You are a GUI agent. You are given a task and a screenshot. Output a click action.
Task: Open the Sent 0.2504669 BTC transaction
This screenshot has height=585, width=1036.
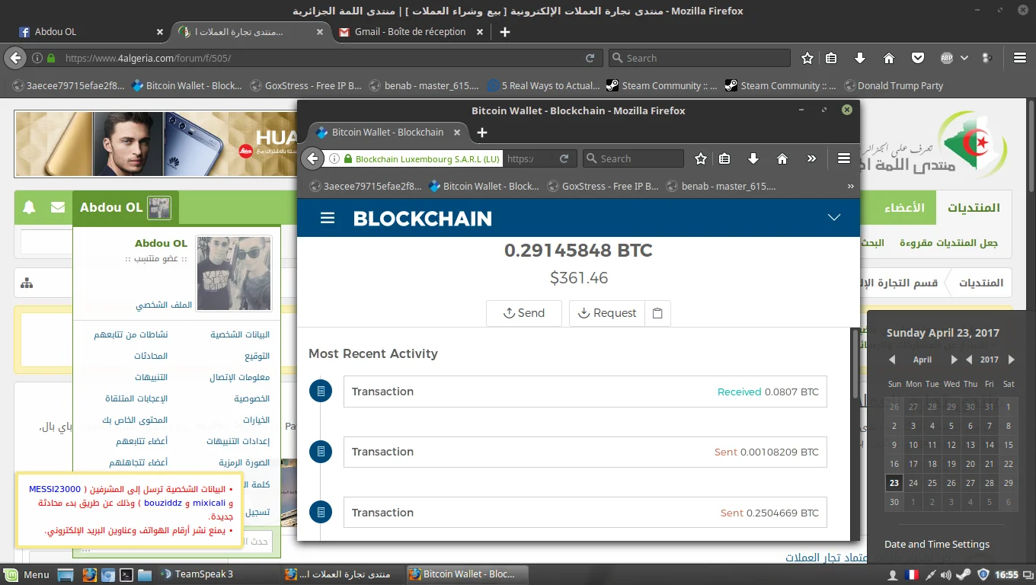pos(585,513)
